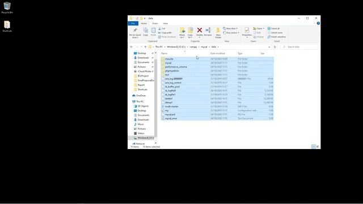Screen dimensions: 363x204
Task: Select the phpmyadmin folder
Action: [x=217, y=71]
